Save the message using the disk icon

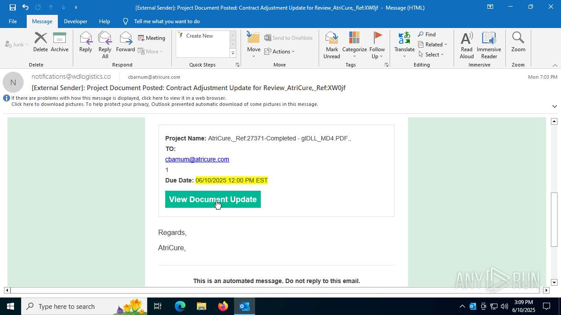pos(12,7)
